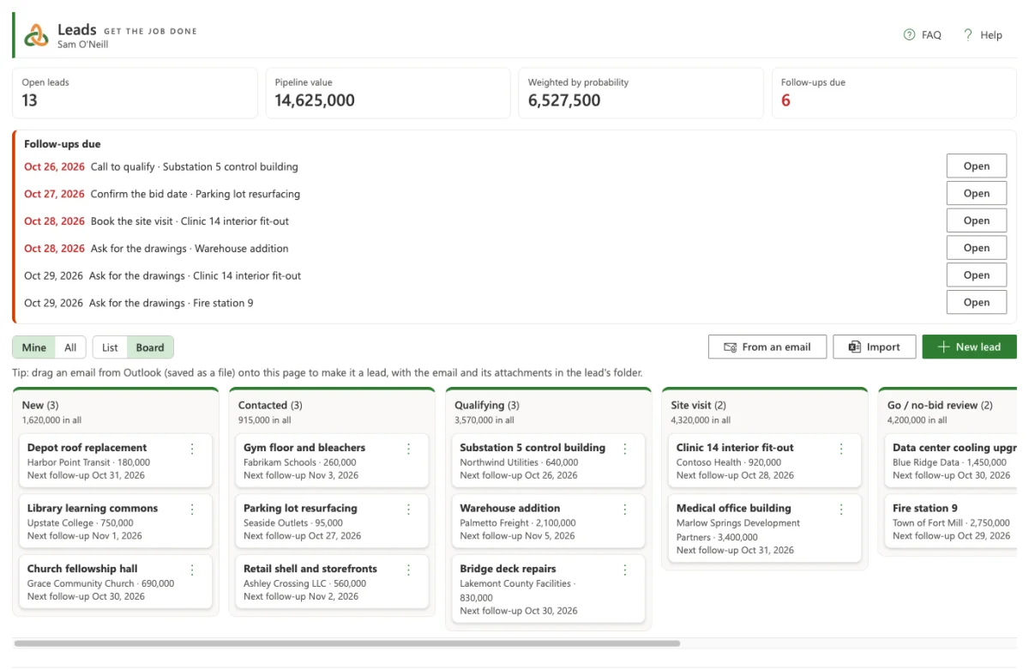This screenshot has height=670, width=1029.
Task: Open the Oct 26 Call to qualify follow-up
Action: (977, 166)
